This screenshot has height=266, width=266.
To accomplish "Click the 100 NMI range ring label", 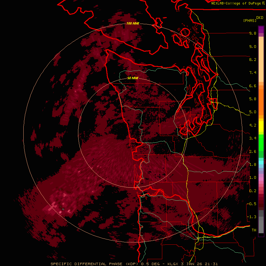I will 133,23.
